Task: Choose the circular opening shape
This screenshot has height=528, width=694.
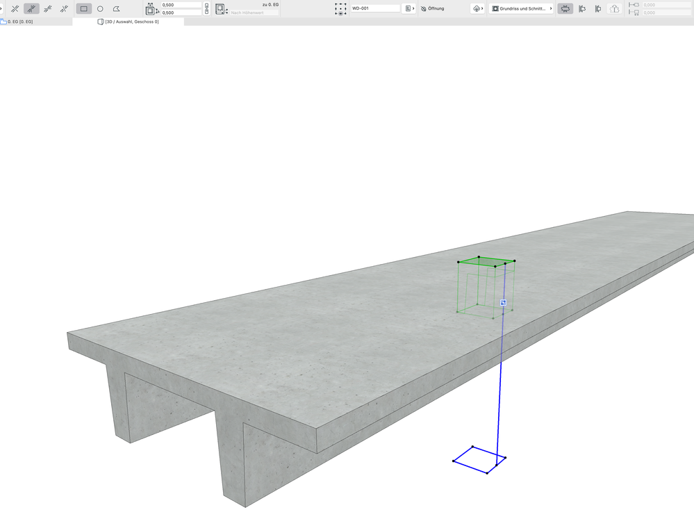Action: [x=100, y=8]
